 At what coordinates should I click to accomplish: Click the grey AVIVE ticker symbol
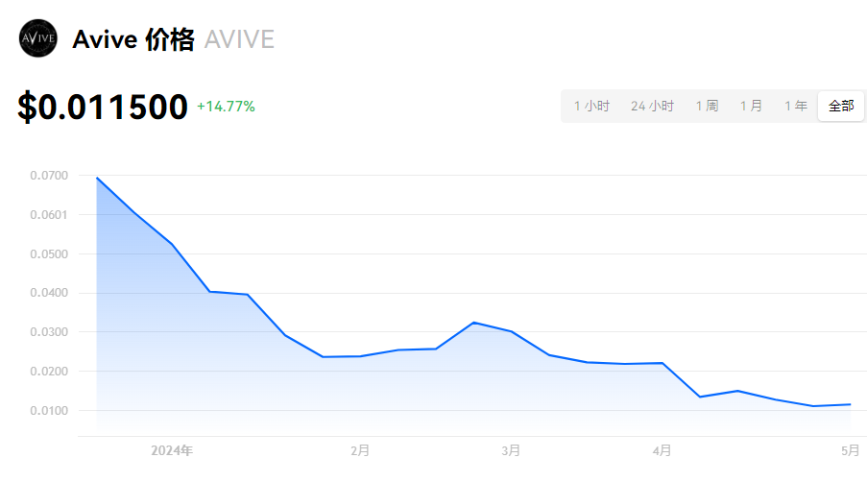tap(239, 39)
